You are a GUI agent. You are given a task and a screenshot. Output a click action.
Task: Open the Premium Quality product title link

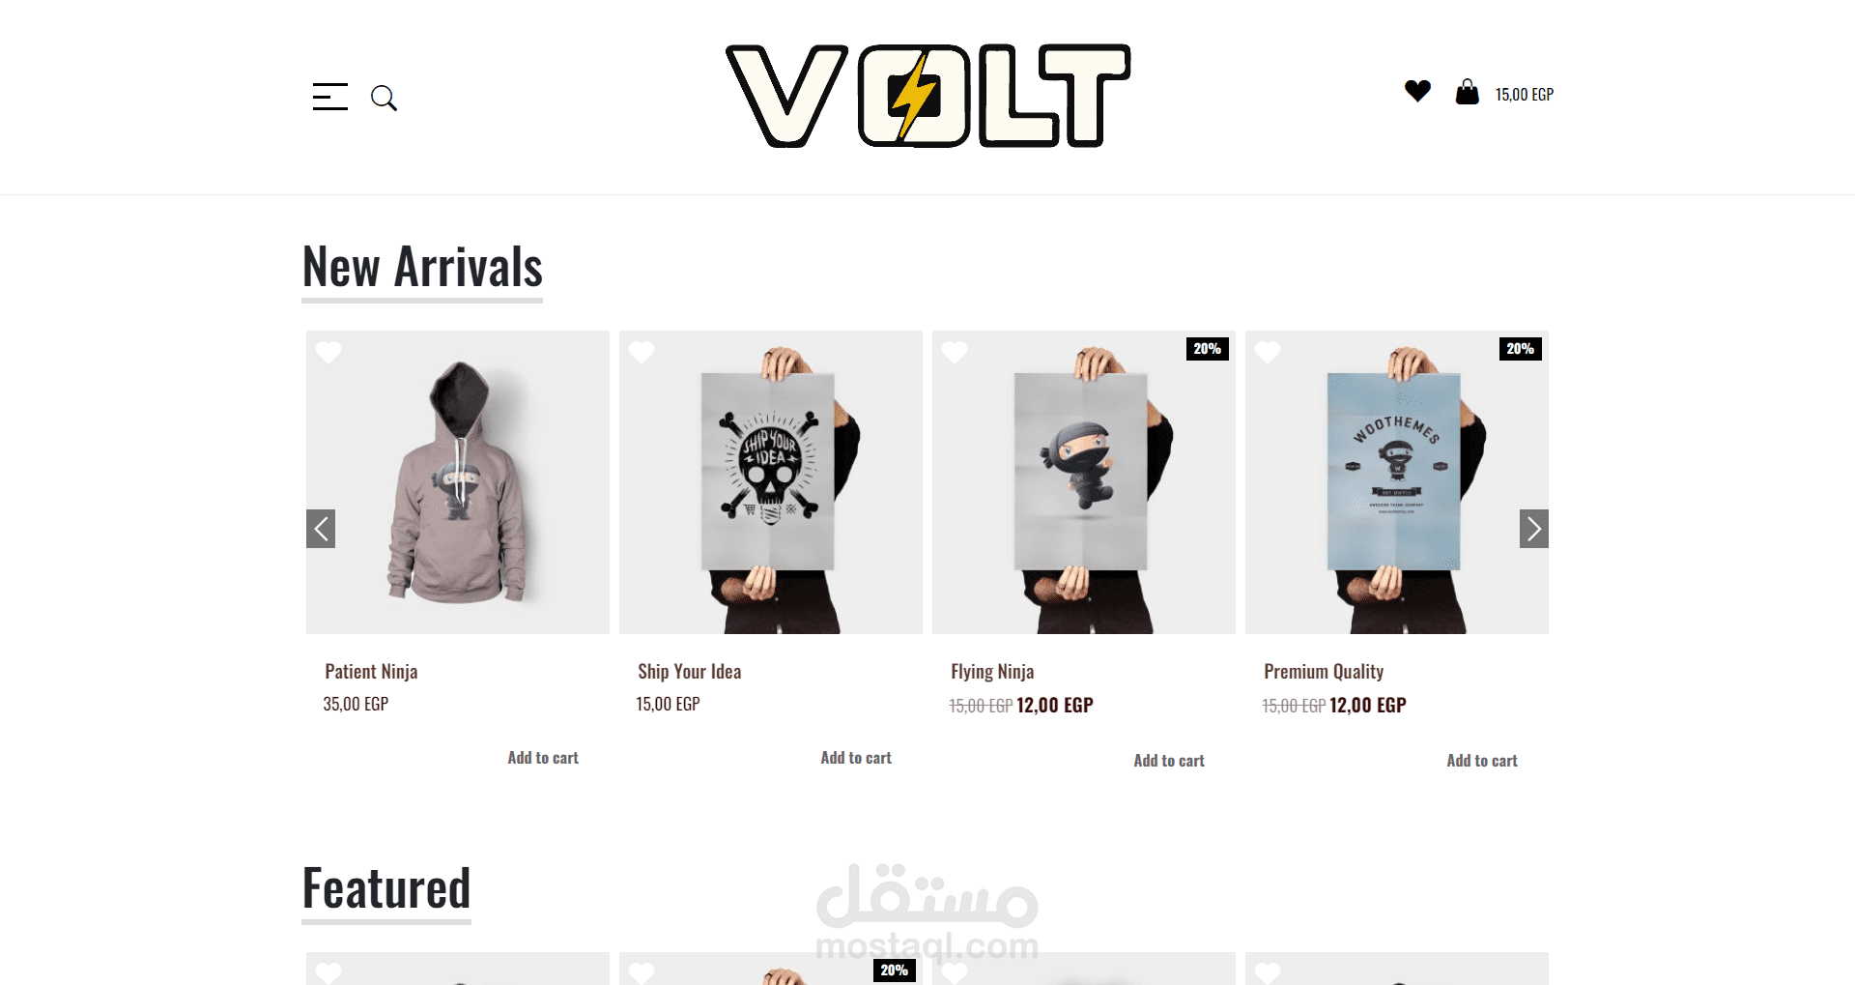[1324, 671]
